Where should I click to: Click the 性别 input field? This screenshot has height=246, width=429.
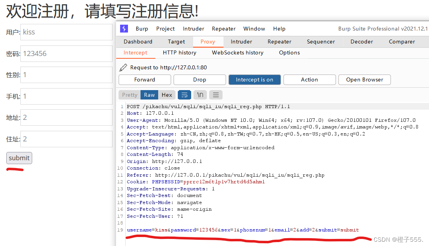pyautogui.click(x=66, y=75)
